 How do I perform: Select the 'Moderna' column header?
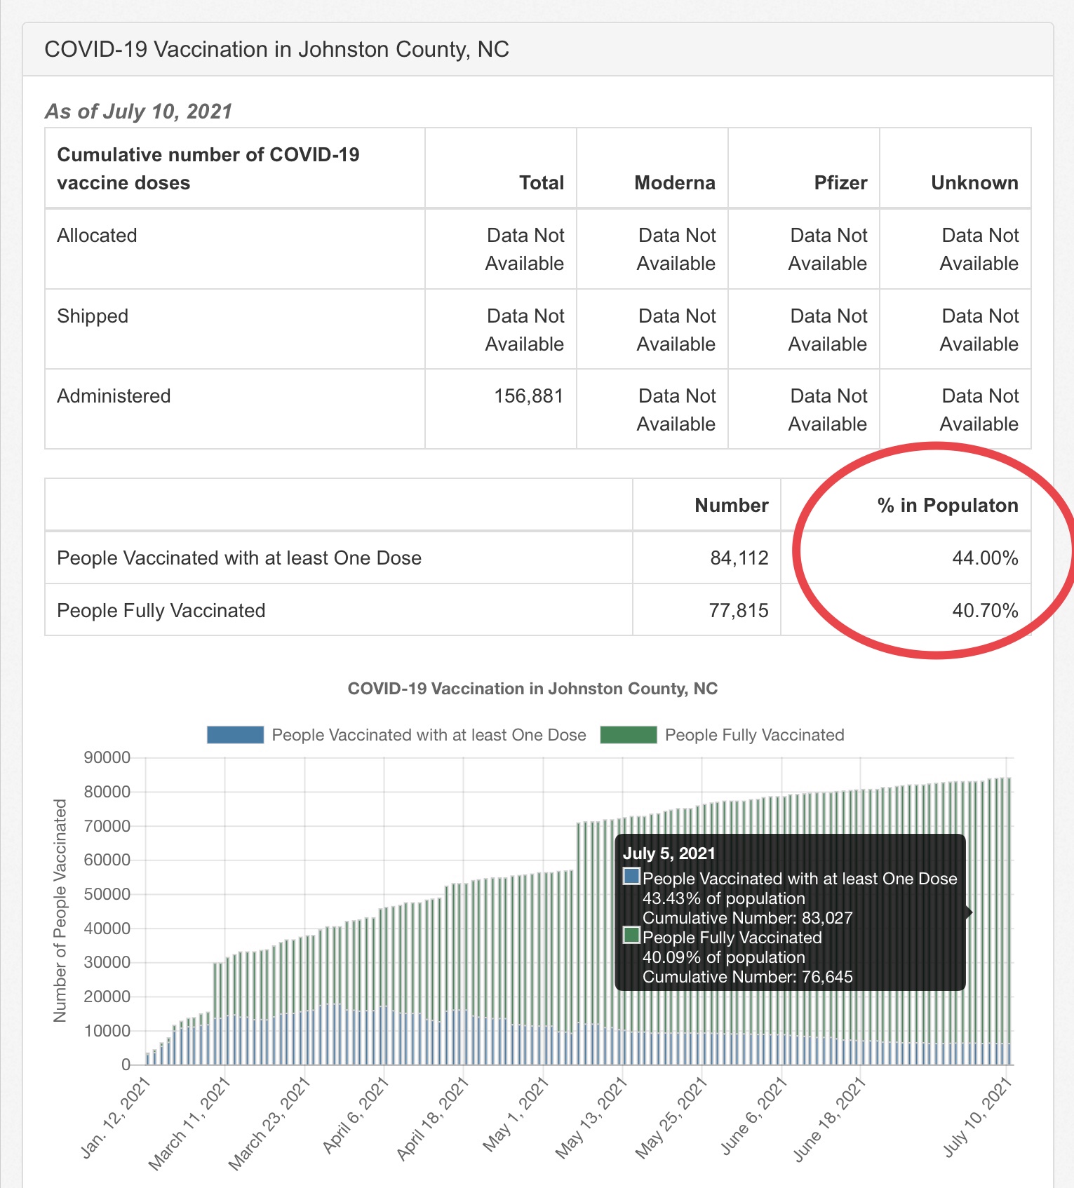[x=674, y=183]
